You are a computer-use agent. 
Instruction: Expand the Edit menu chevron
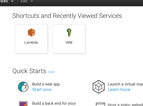(x=32, y=1)
